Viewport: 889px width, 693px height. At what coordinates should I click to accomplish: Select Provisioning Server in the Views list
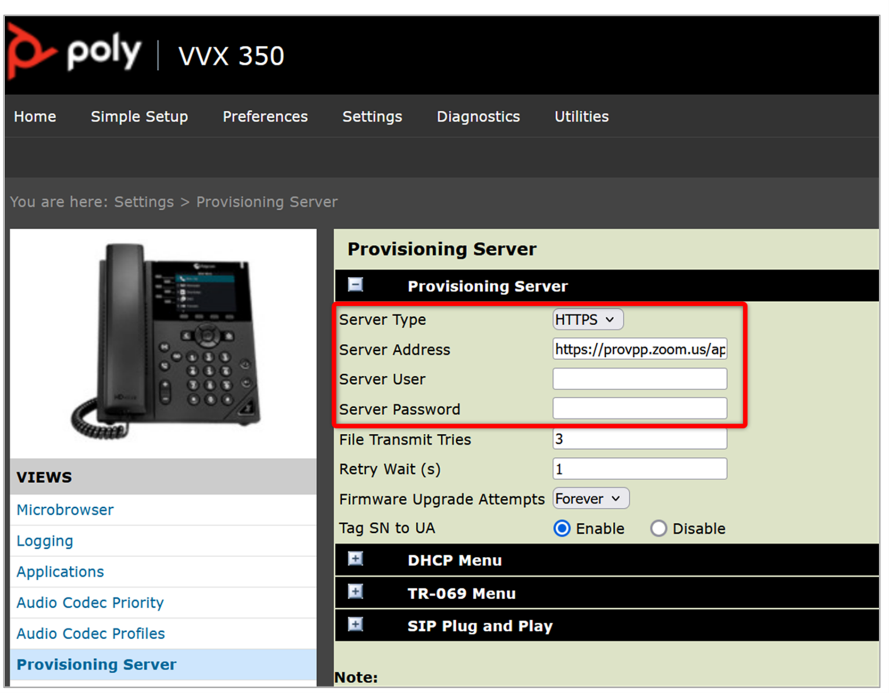[x=163, y=664]
